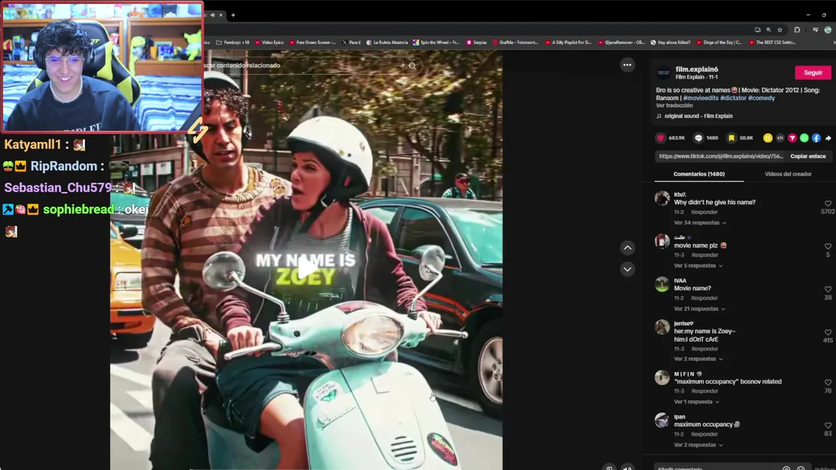Like Ipan's 'maximum occupancy' comment showing 83

828,426
